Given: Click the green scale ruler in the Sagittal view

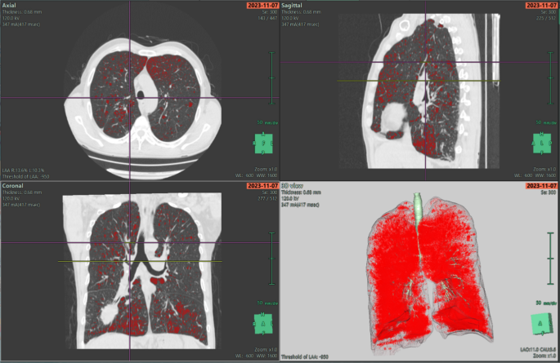Looking at the screenshot, I should click(550, 78).
